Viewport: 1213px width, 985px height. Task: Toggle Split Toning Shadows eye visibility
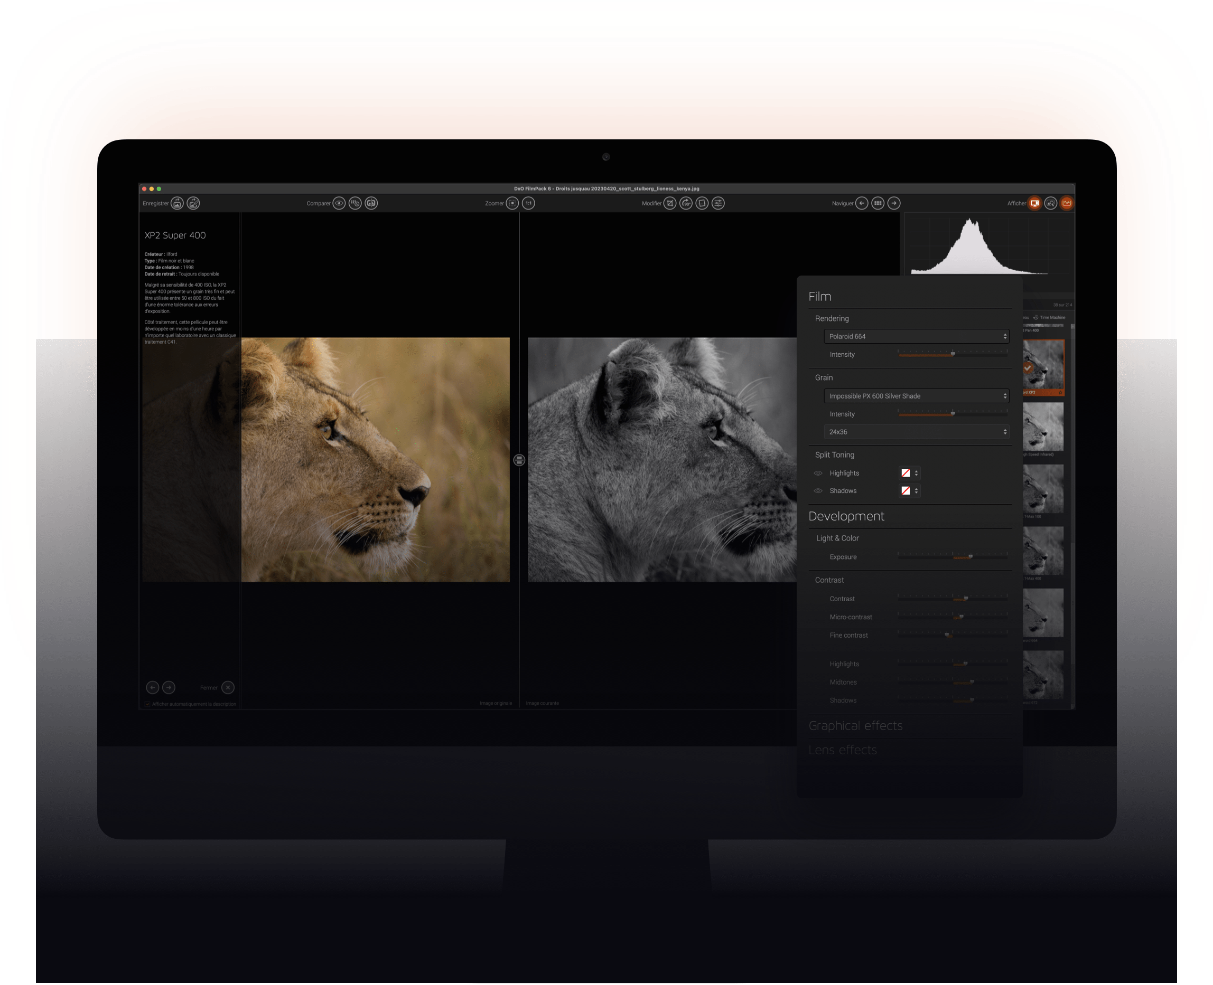point(818,491)
